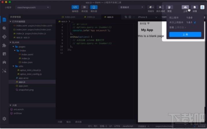The image size is (207, 129).
Task: Open the iPhone 6 device dropdown
Action: tap(148, 17)
